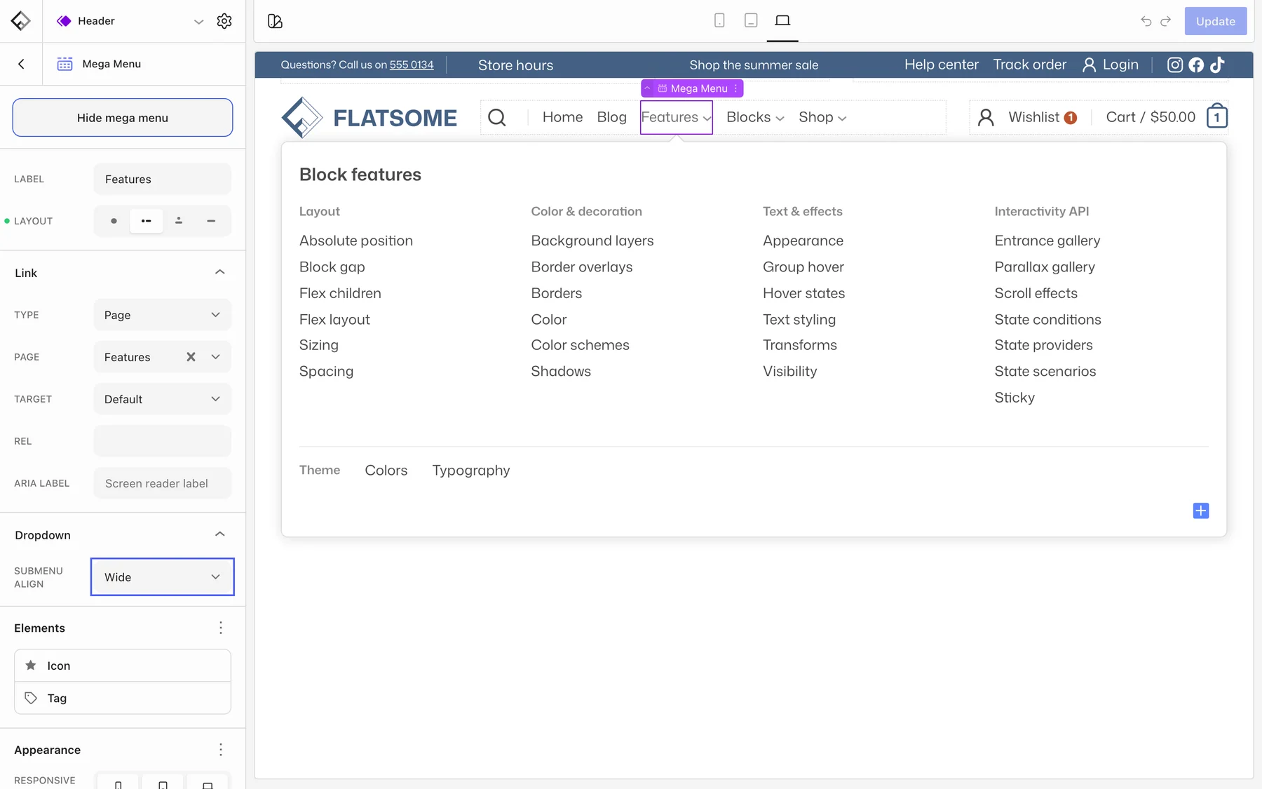Click the Cart / $50.00 link
Image resolution: width=1262 pixels, height=789 pixels.
click(x=1151, y=117)
